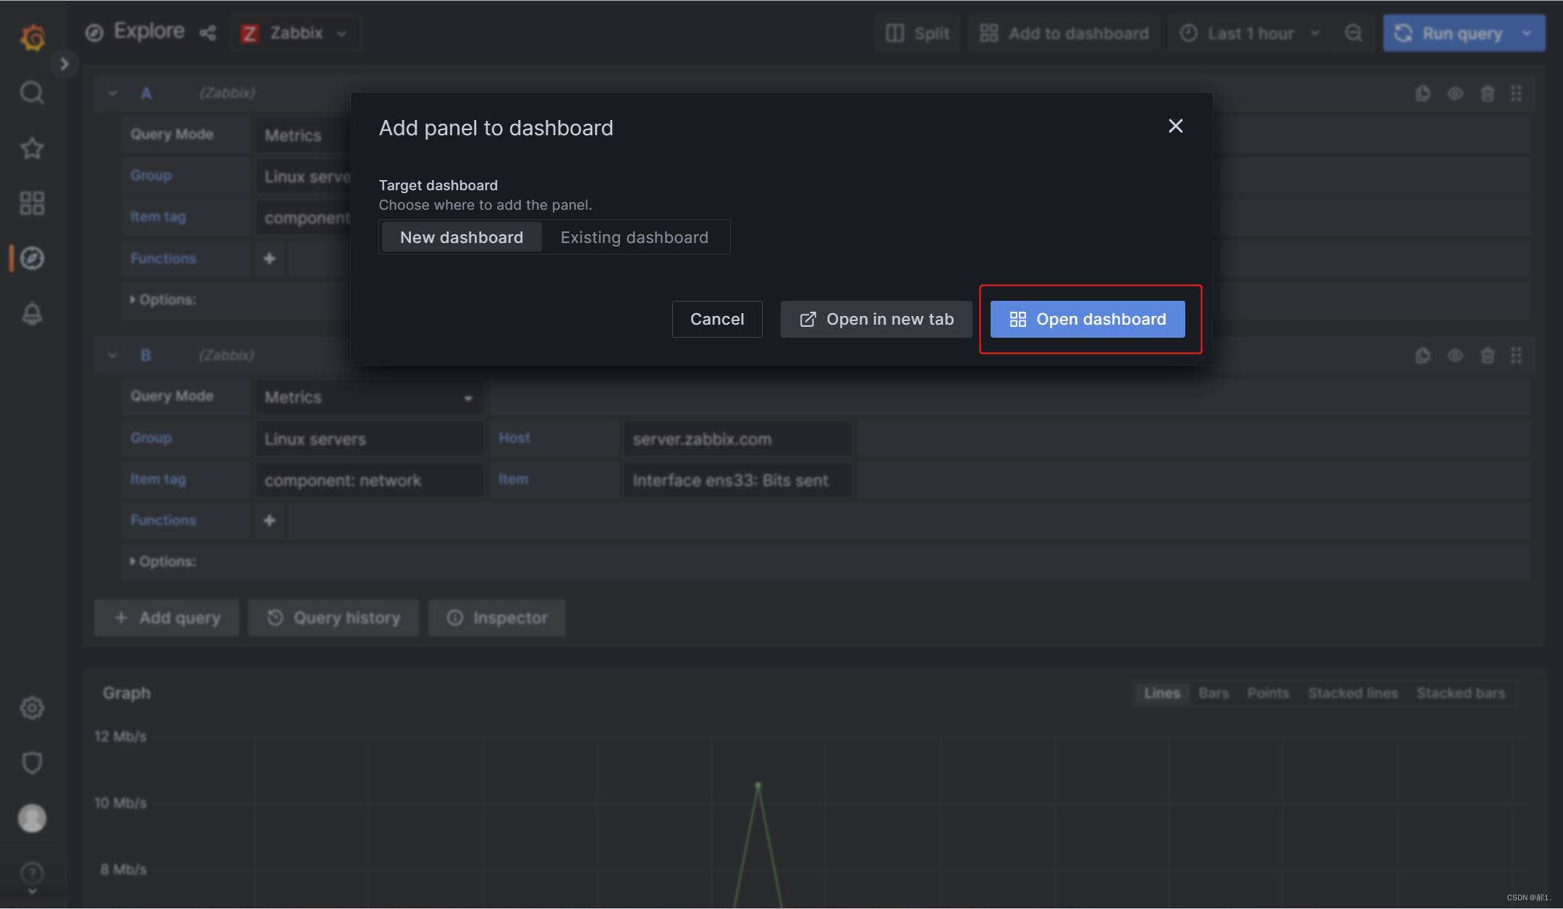Toggle visibility eye icon for query B

click(1455, 356)
